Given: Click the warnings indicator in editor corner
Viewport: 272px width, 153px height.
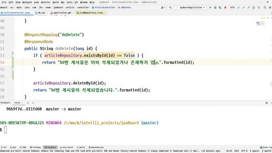Looking at the screenshot, I should (x=263, y=18).
